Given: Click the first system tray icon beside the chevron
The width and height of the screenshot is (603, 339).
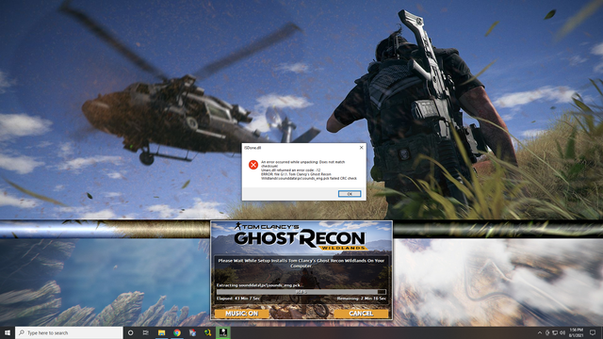Looking at the screenshot, I should [547, 332].
